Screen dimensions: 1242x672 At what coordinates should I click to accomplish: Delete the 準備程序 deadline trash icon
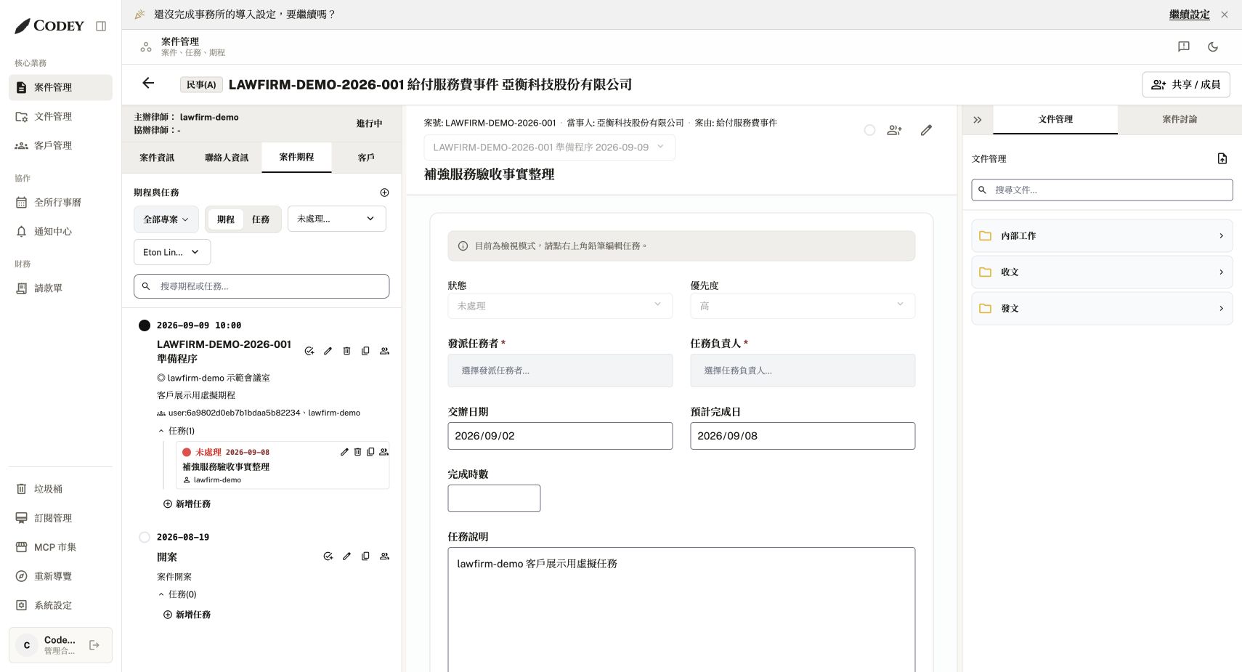tap(346, 351)
